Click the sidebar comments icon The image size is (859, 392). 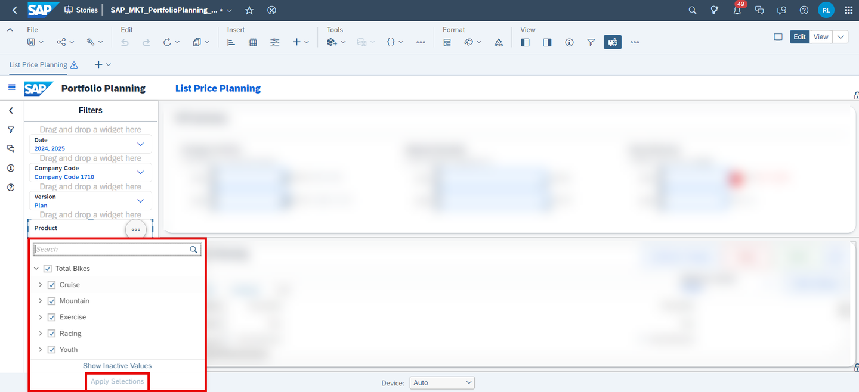pos(11,149)
